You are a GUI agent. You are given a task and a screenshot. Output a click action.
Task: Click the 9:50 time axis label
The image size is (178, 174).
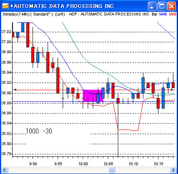coord(33,164)
